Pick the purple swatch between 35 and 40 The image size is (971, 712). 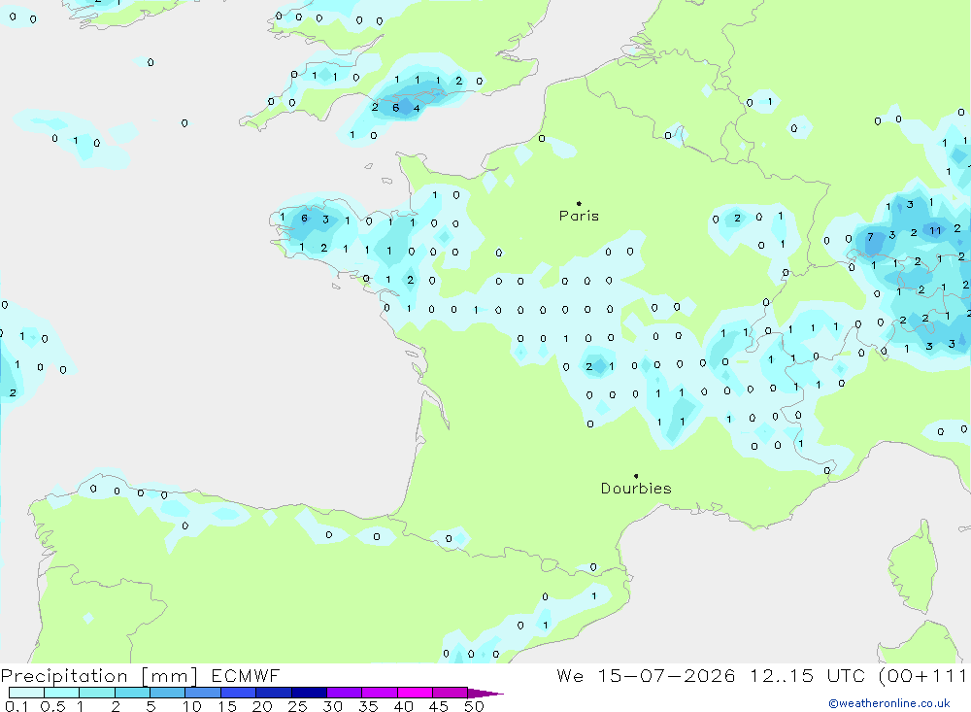coord(379,693)
